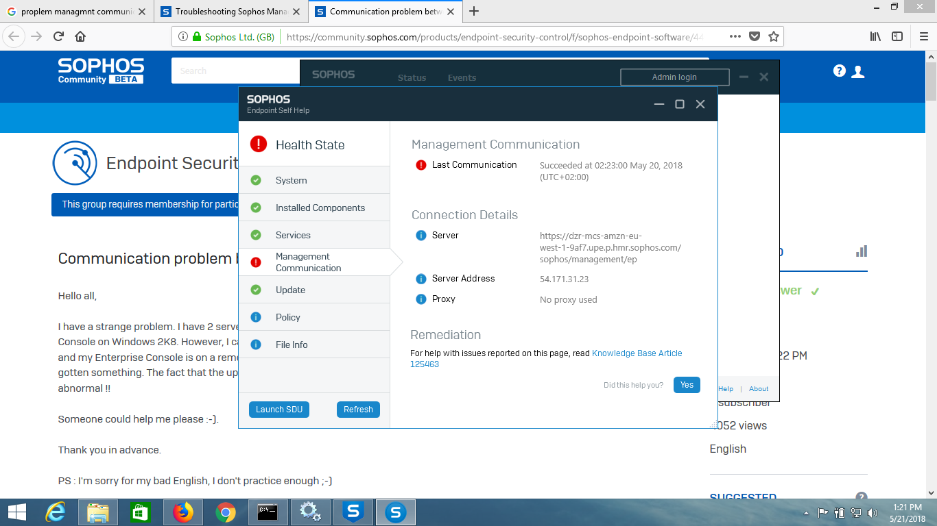937x526 pixels.
Task: Click the browser URL address field
Action: 494,37
